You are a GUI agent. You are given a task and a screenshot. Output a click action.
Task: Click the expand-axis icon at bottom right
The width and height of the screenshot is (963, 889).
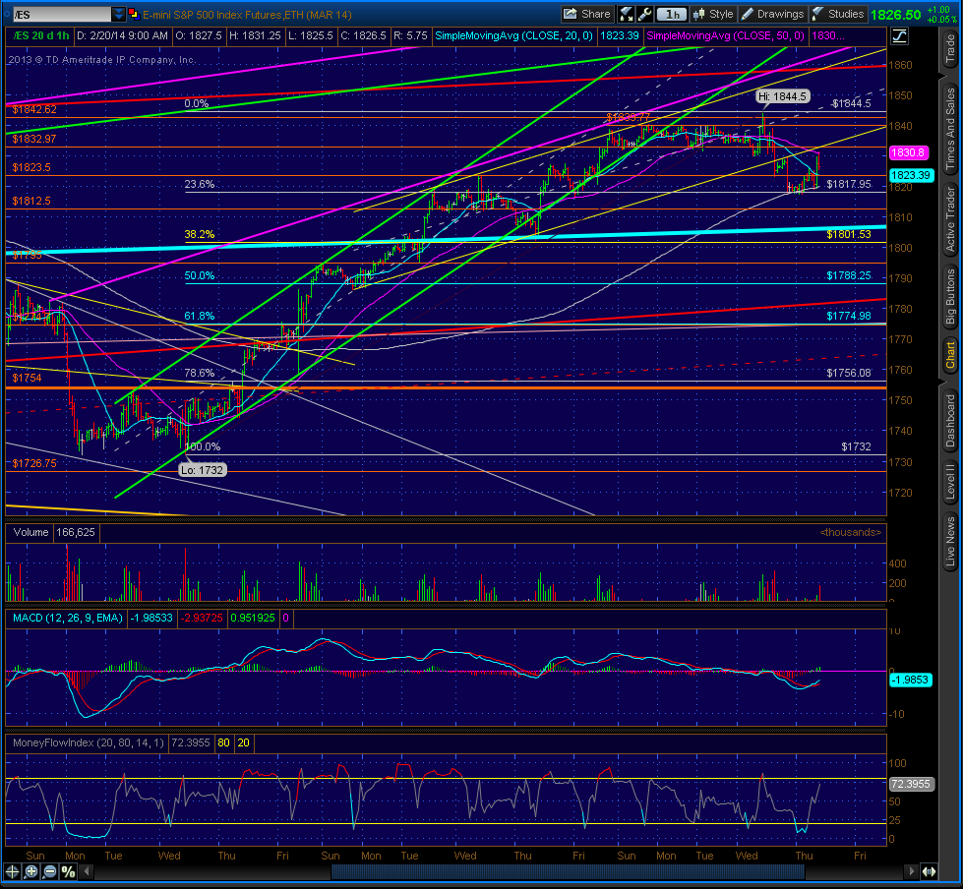coord(930,871)
